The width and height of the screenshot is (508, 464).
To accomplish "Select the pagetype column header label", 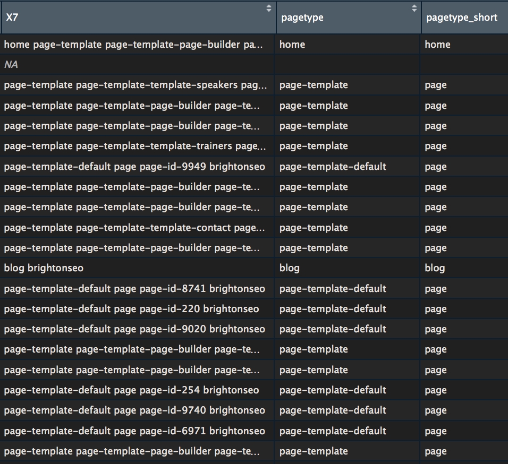I will [x=302, y=18].
